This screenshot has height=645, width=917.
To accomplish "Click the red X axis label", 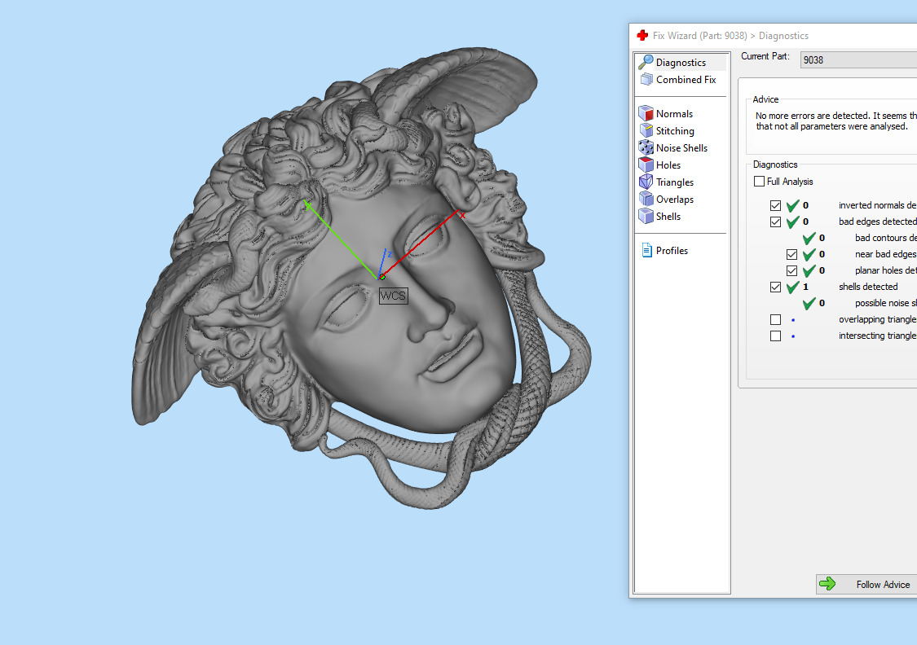I will tap(463, 215).
